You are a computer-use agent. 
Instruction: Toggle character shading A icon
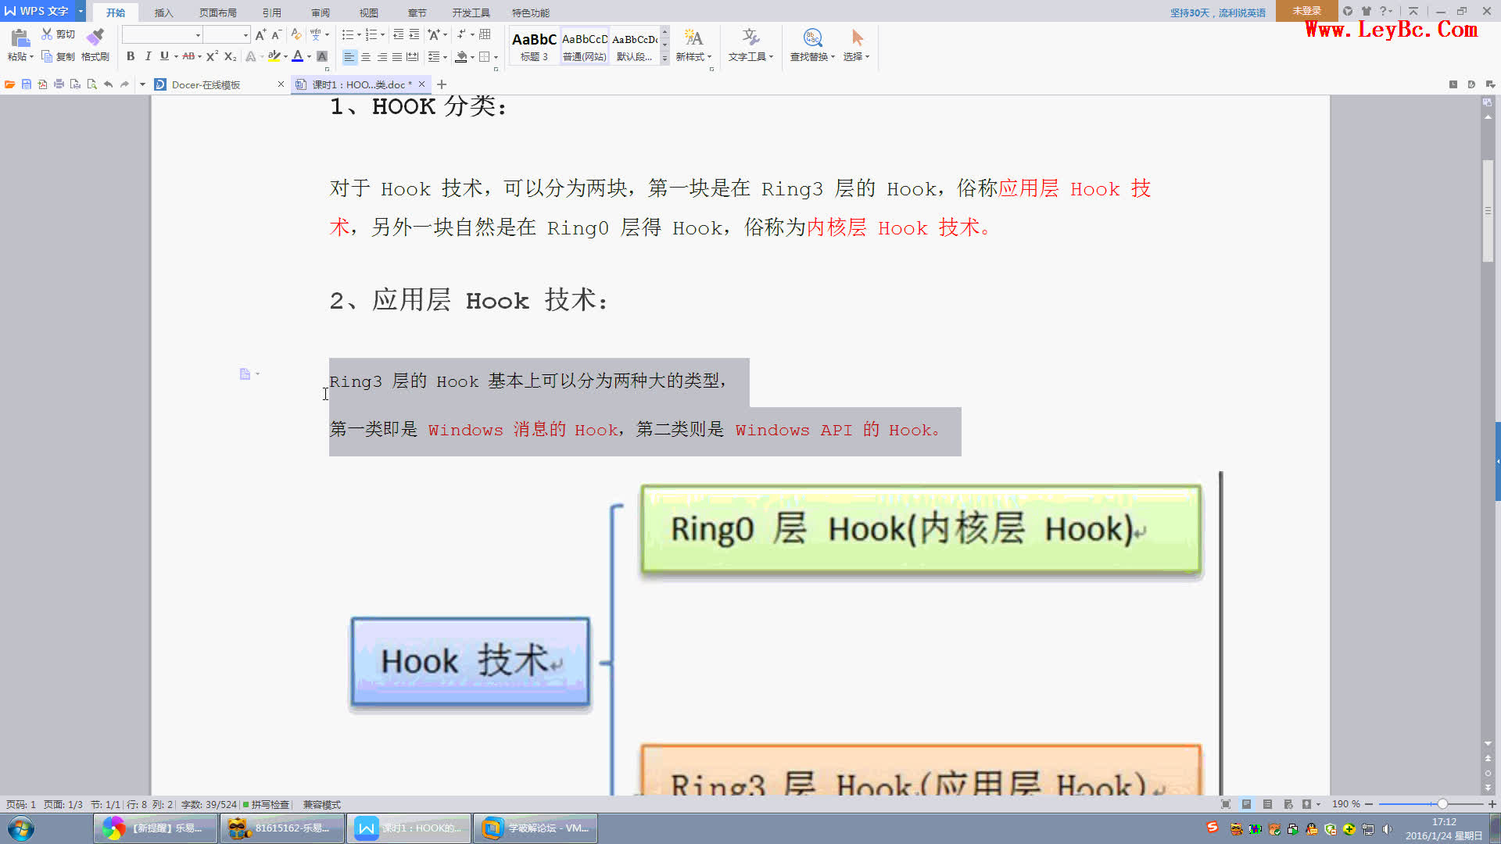click(321, 56)
